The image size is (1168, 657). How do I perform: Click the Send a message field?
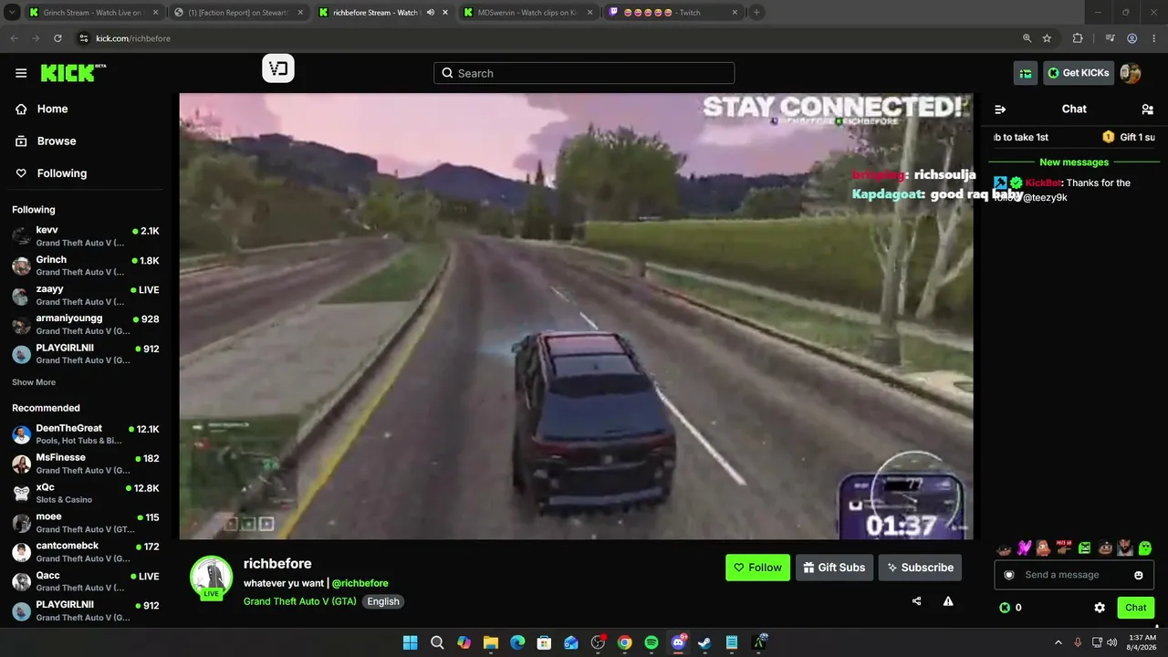point(1074,575)
